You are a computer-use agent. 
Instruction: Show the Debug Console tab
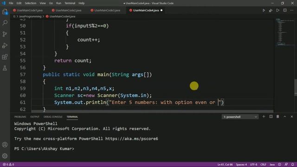tap(53, 117)
